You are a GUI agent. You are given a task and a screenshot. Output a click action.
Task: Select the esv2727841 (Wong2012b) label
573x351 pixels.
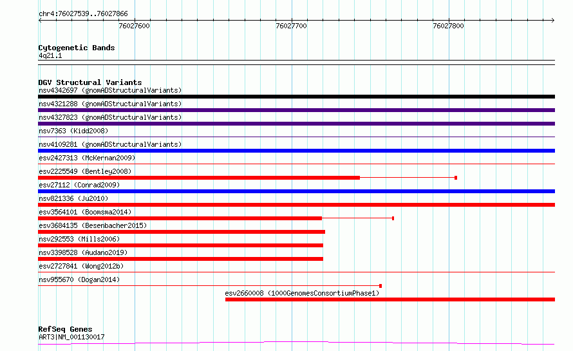pyautogui.click(x=81, y=266)
